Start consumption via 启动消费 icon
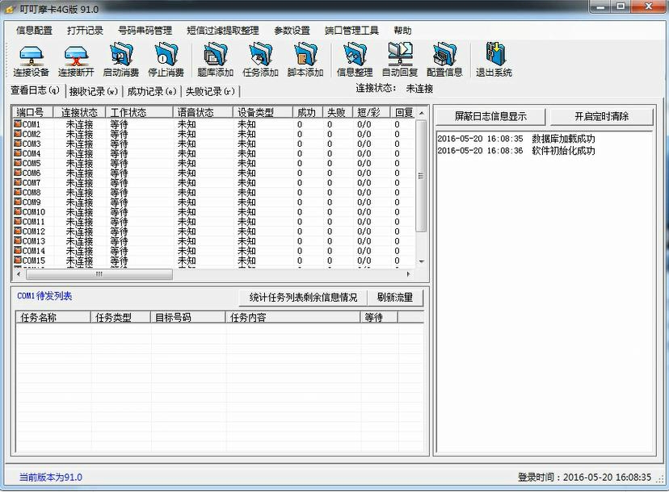669x492 pixels. [x=120, y=60]
